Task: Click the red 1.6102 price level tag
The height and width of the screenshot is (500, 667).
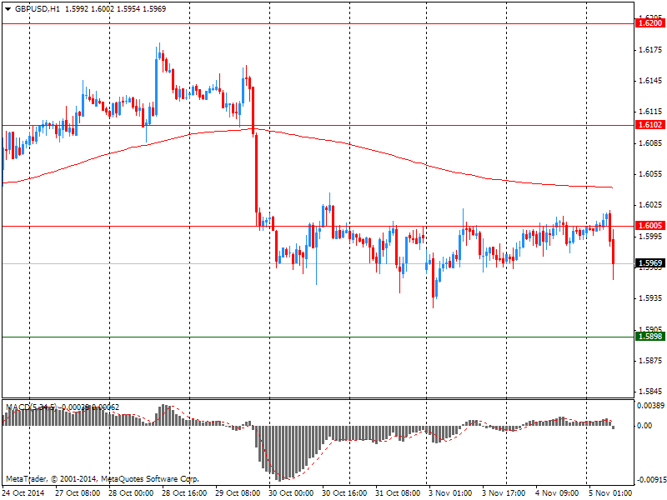Action: pyautogui.click(x=649, y=124)
